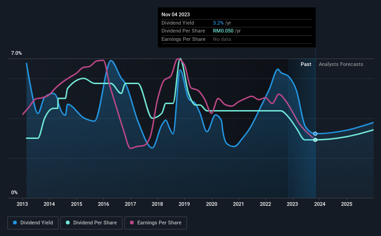Screen dimensions: 381x236
Task: Click the 2014 x-axis label
Action: pos(49,204)
